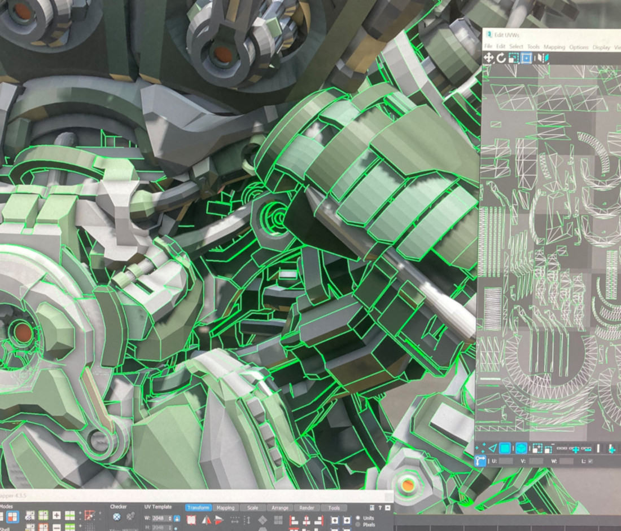Viewport: 621px width, 531px height.
Task: Open the Options menu
Action: click(x=579, y=47)
